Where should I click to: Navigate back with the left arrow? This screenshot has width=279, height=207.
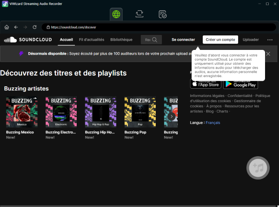pyautogui.click(x=16, y=27)
